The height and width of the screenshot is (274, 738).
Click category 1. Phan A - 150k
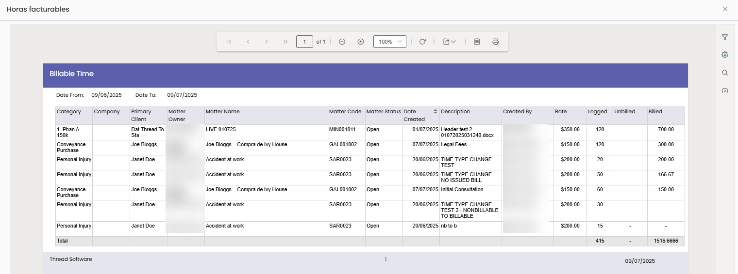click(x=70, y=133)
